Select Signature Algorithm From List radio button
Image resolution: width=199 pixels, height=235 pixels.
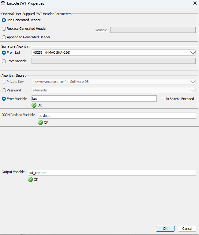(4, 52)
